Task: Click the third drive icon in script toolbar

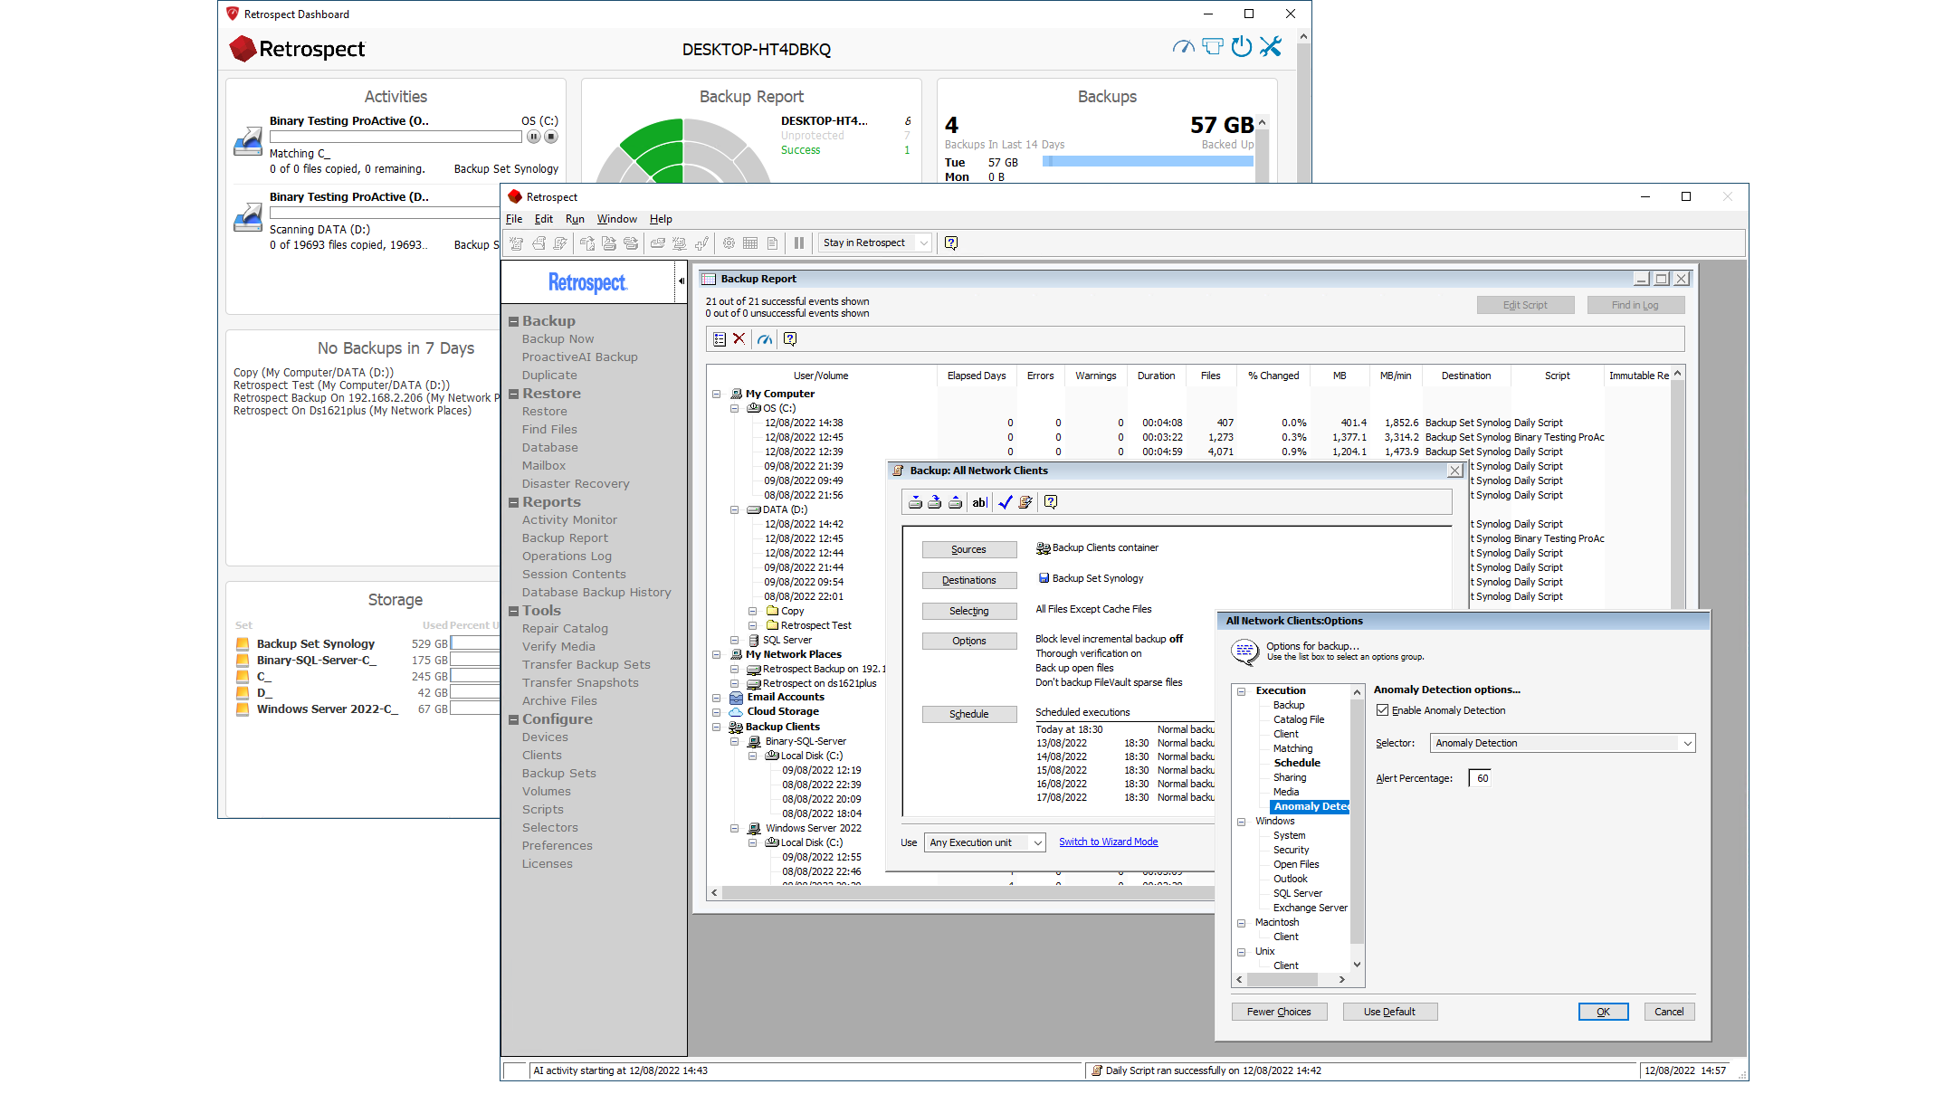Action: [x=955, y=503]
